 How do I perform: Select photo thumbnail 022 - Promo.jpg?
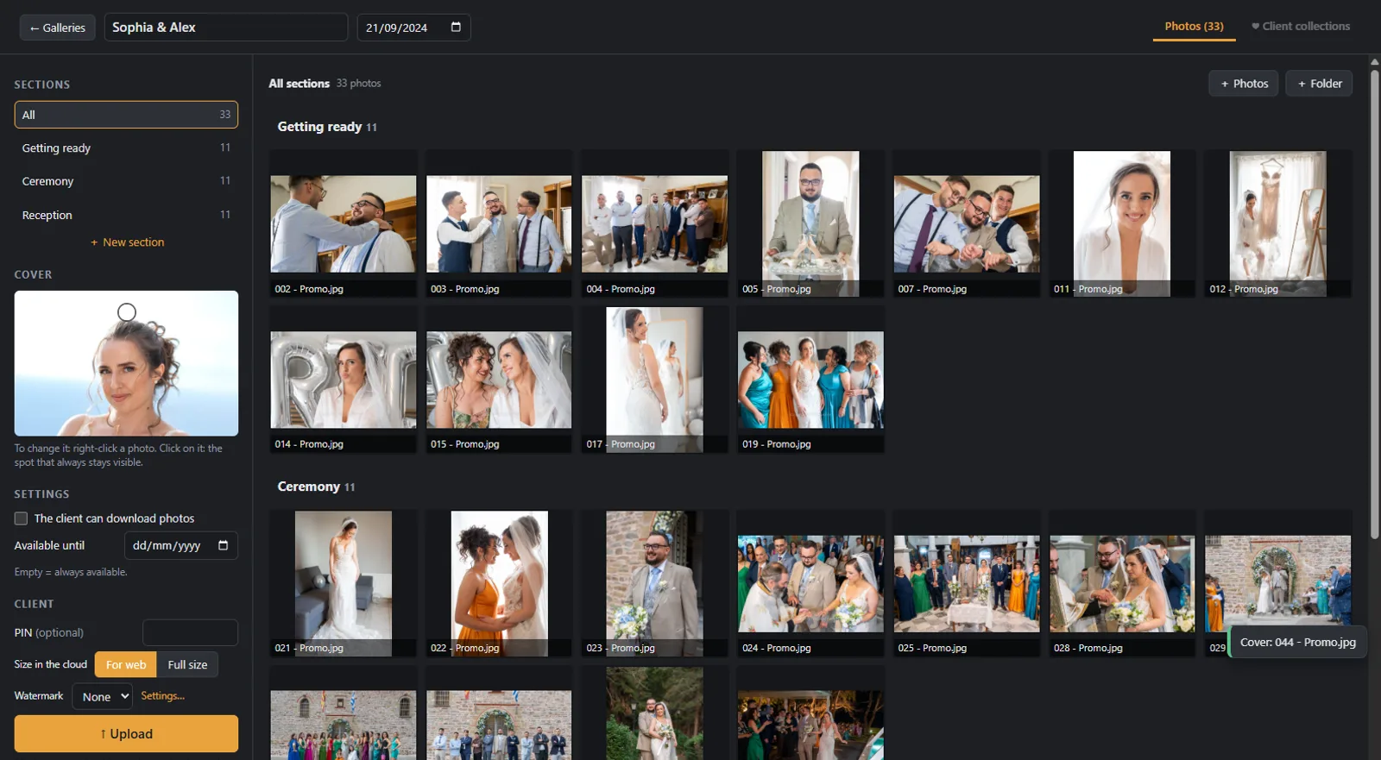(x=499, y=584)
